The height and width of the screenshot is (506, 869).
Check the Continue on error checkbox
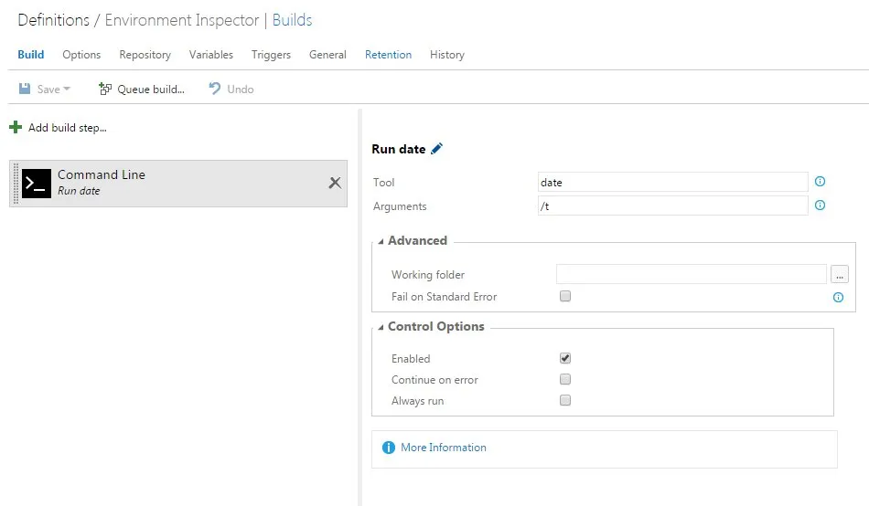565,379
